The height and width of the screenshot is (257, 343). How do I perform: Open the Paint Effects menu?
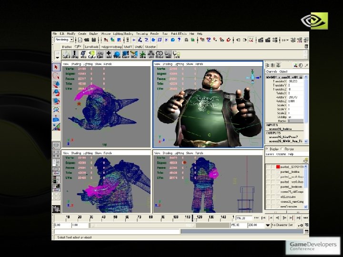point(179,34)
